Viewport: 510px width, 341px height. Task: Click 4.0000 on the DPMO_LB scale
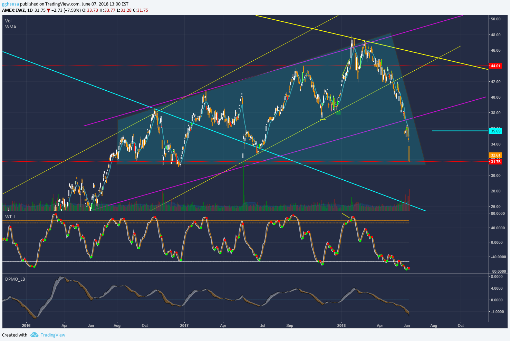pyautogui.click(x=497, y=288)
